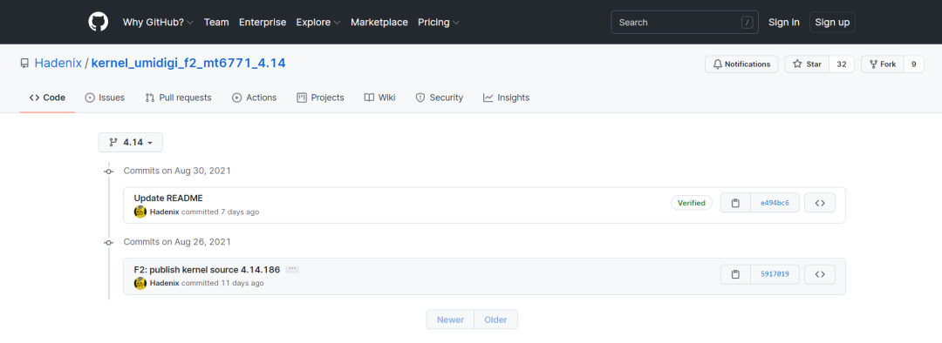Expand the Why GitHub? menu
942x343 pixels.
point(158,22)
